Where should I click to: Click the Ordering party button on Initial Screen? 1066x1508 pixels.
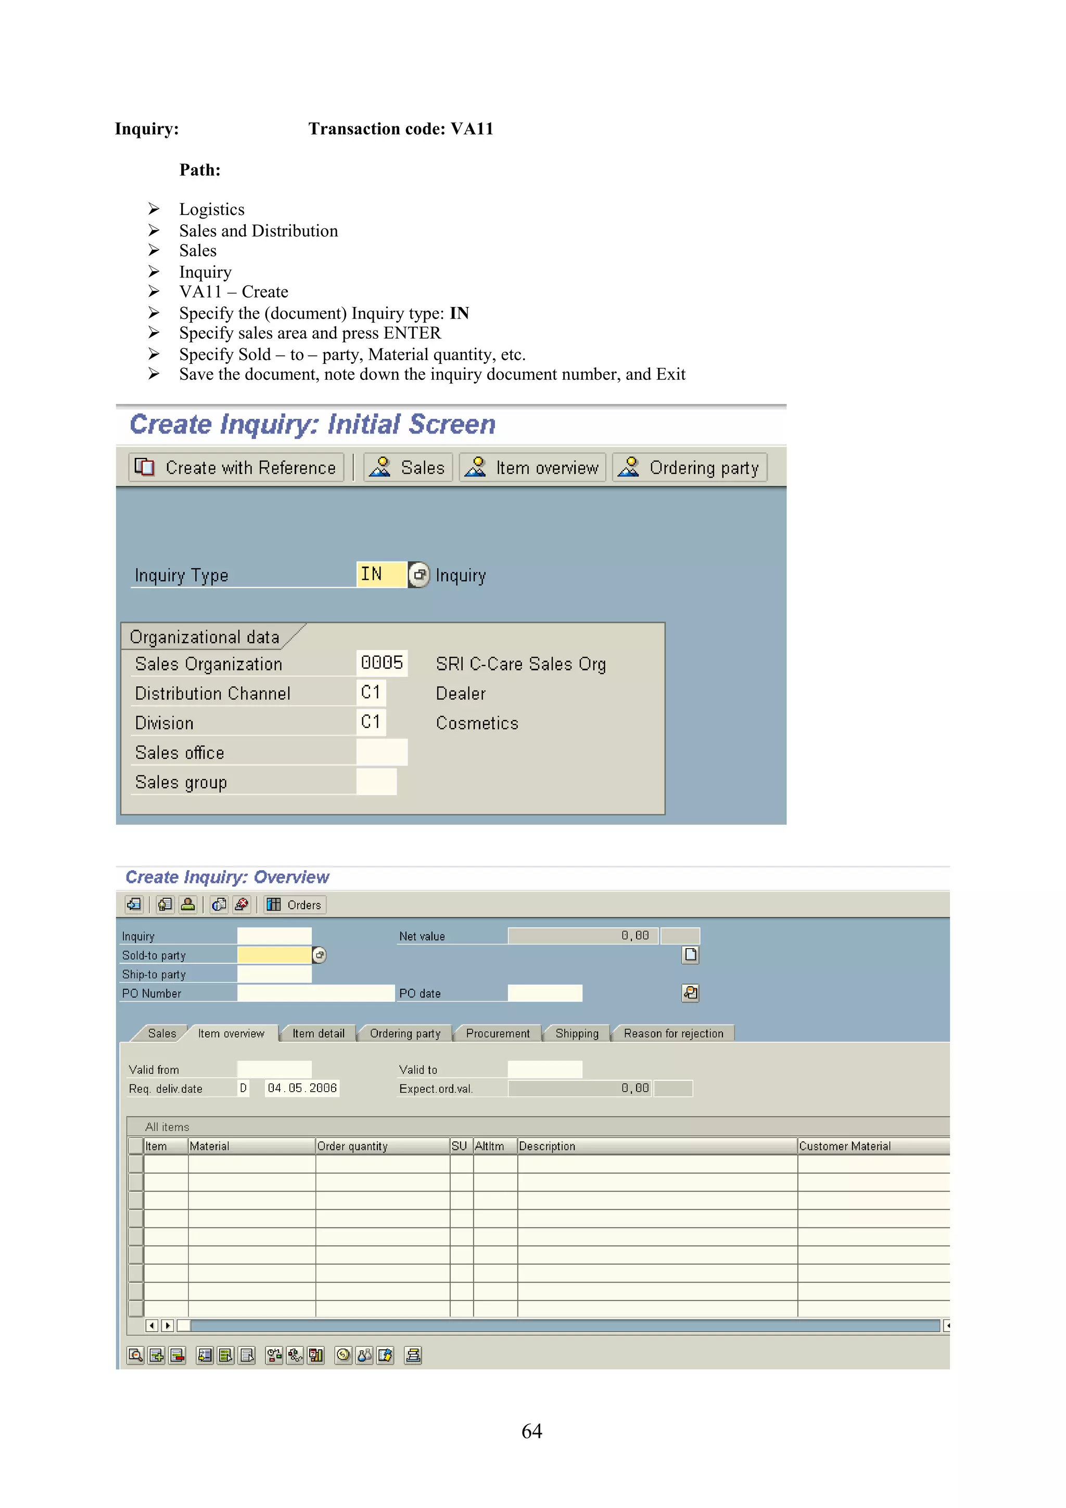[x=690, y=467]
